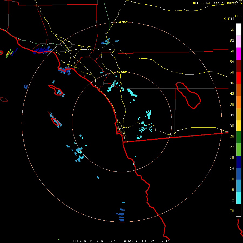Select the 46 legend scale value
Screen dimensions: 243x243
coord(232,83)
